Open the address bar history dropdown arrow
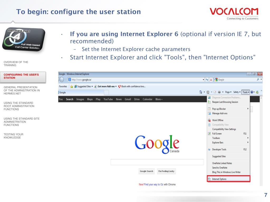270x202 pixels. click(203, 80)
